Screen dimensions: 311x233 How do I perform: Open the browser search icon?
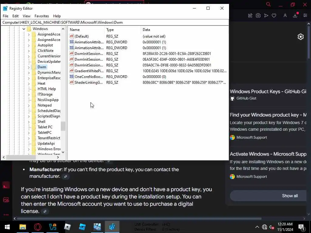point(268,4)
